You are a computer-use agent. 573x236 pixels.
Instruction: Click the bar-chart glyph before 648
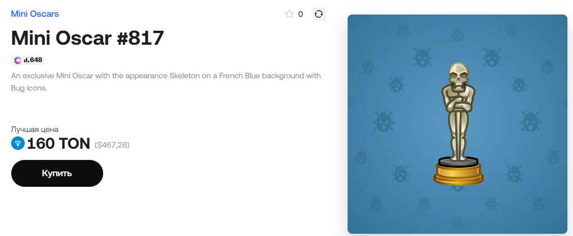26,60
